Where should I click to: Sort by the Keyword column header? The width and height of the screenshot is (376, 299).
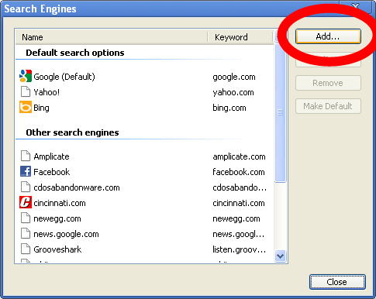click(240, 37)
